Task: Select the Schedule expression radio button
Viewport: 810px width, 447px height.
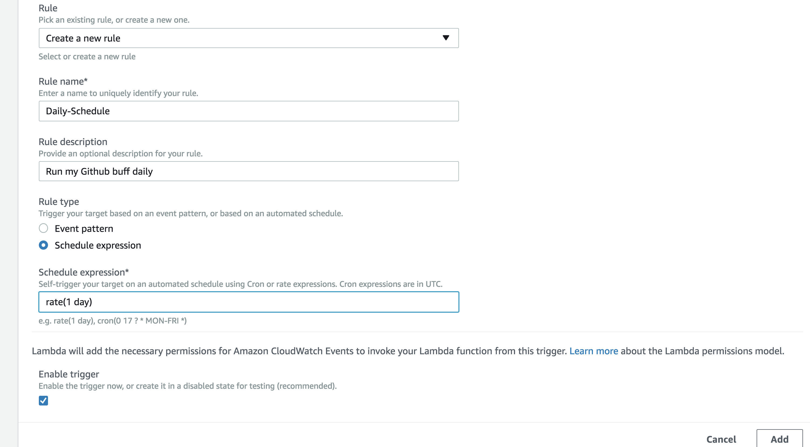Action: 43,245
